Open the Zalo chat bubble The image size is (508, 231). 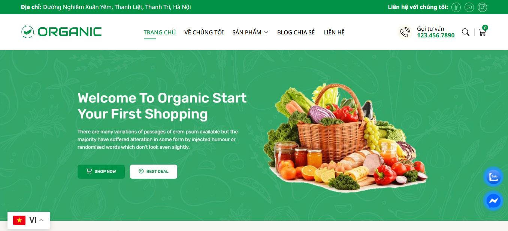coord(493,177)
